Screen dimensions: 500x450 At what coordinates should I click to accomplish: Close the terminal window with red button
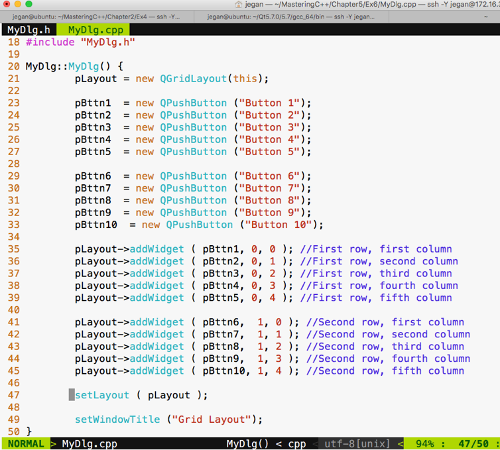(x=7, y=5)
